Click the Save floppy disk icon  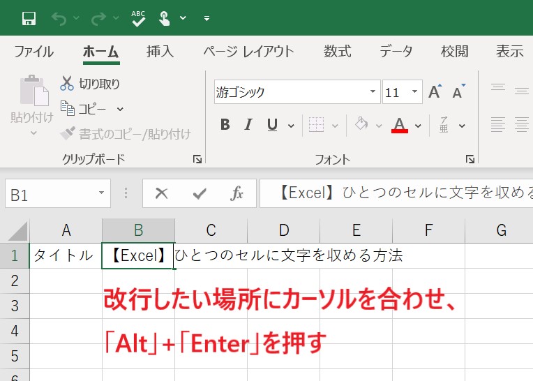(x=29, y=18)
